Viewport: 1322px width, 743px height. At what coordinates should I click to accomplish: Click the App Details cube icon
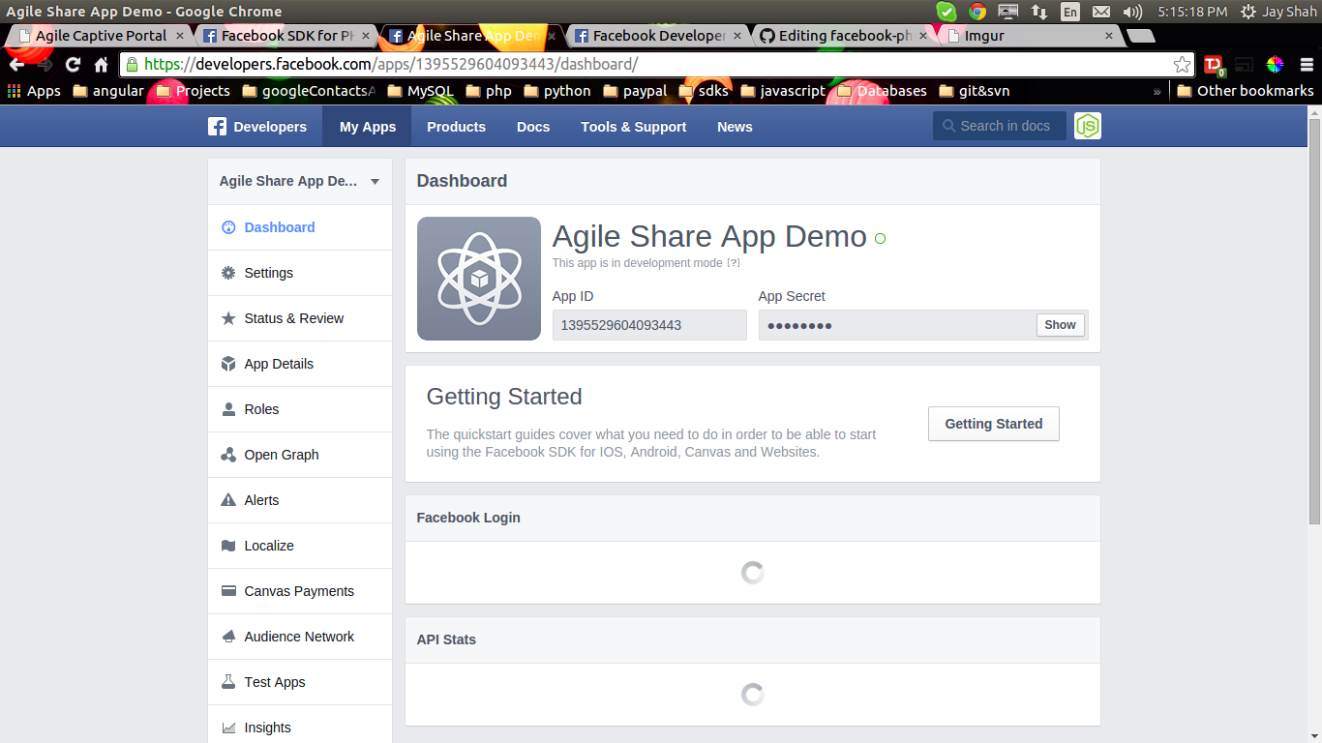tap(228, 364)
